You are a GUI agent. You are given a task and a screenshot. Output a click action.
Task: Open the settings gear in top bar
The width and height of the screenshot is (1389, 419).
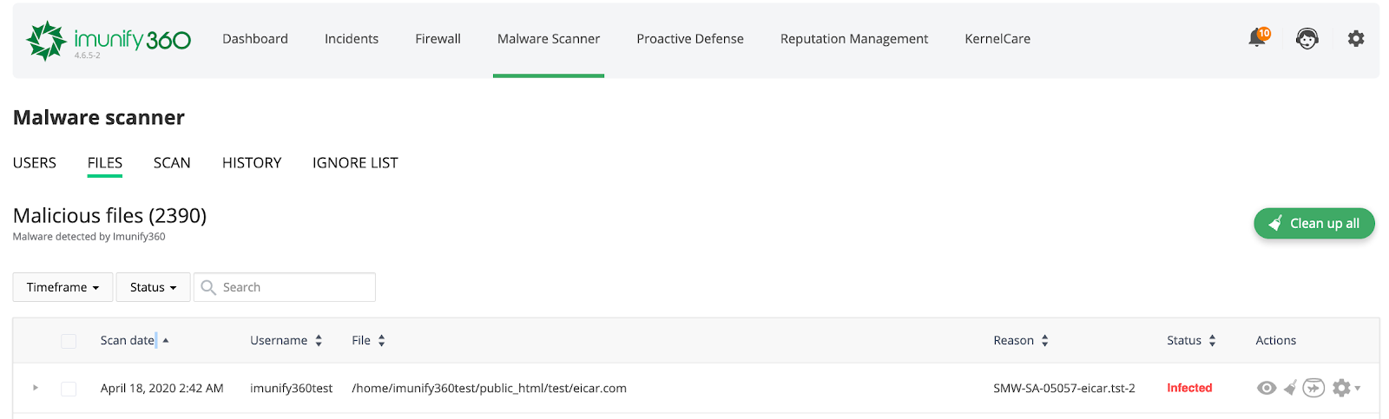click(x=1355, y=38)
